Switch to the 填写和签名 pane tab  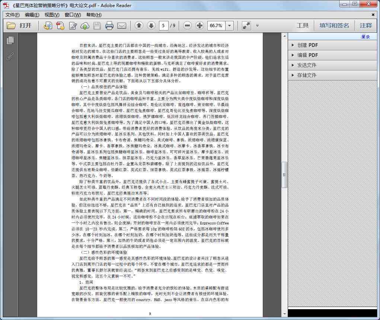334,25
